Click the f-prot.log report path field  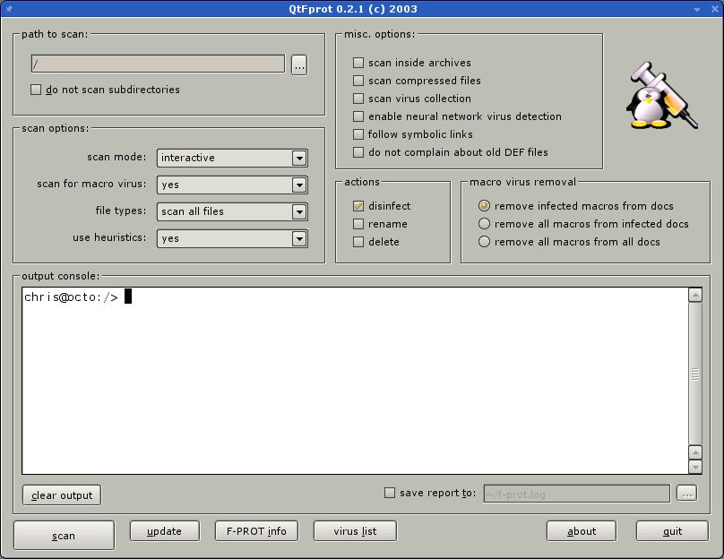577,494
